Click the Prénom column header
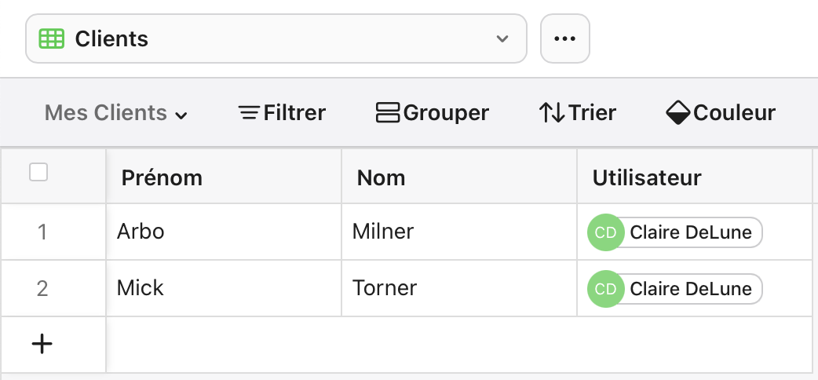This screenshot has height=380, width=818. pos(162,177)
